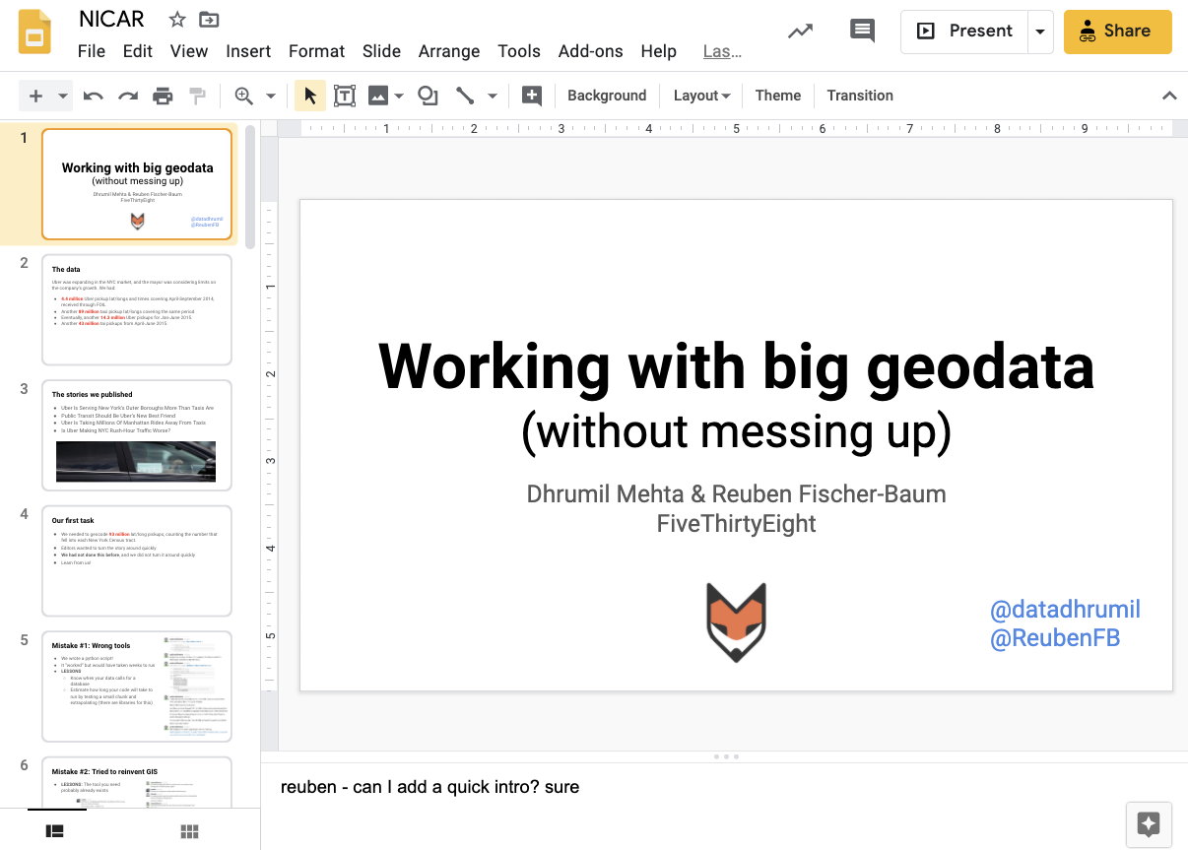Open the Help menu
The width and height of the screenshot is (1188, 850).
pos(659,51)
